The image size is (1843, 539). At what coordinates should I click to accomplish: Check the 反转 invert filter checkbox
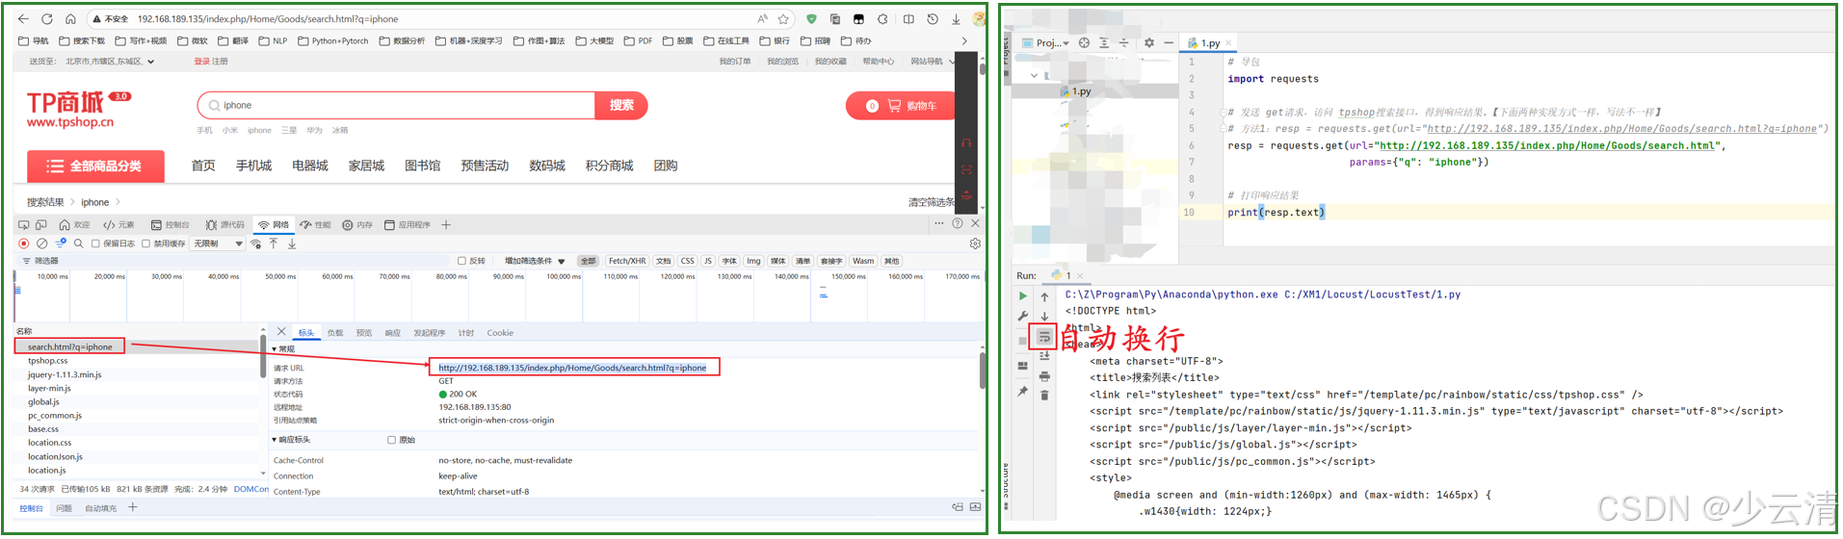[x=461, y=261]
